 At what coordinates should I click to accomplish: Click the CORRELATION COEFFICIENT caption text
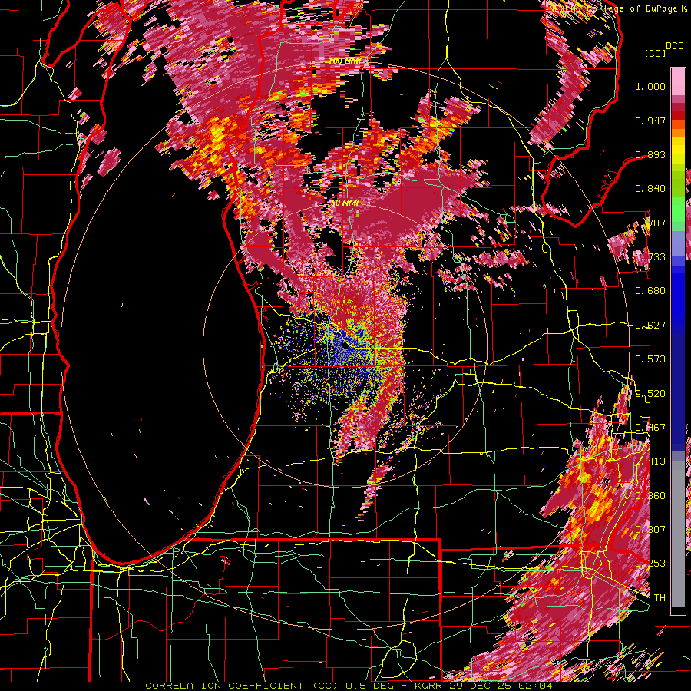tap(224, 686)
